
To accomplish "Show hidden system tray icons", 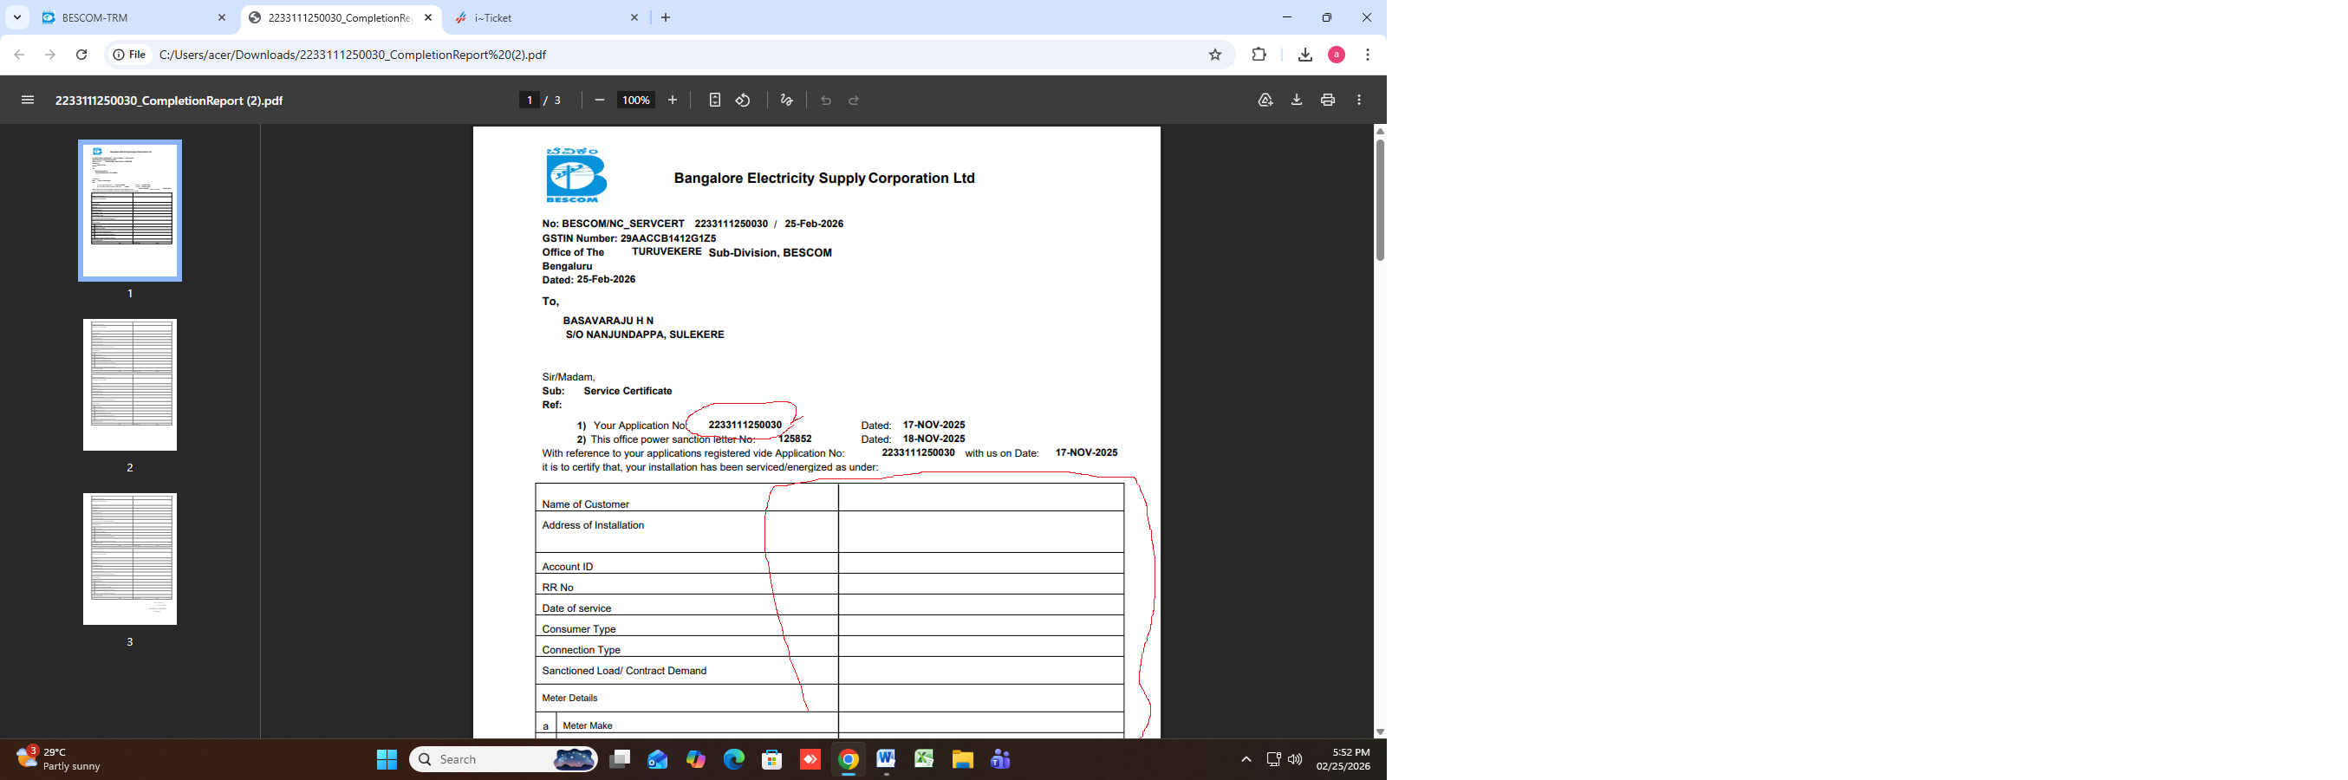I will pyautogui.click(x=1246, y=759).
